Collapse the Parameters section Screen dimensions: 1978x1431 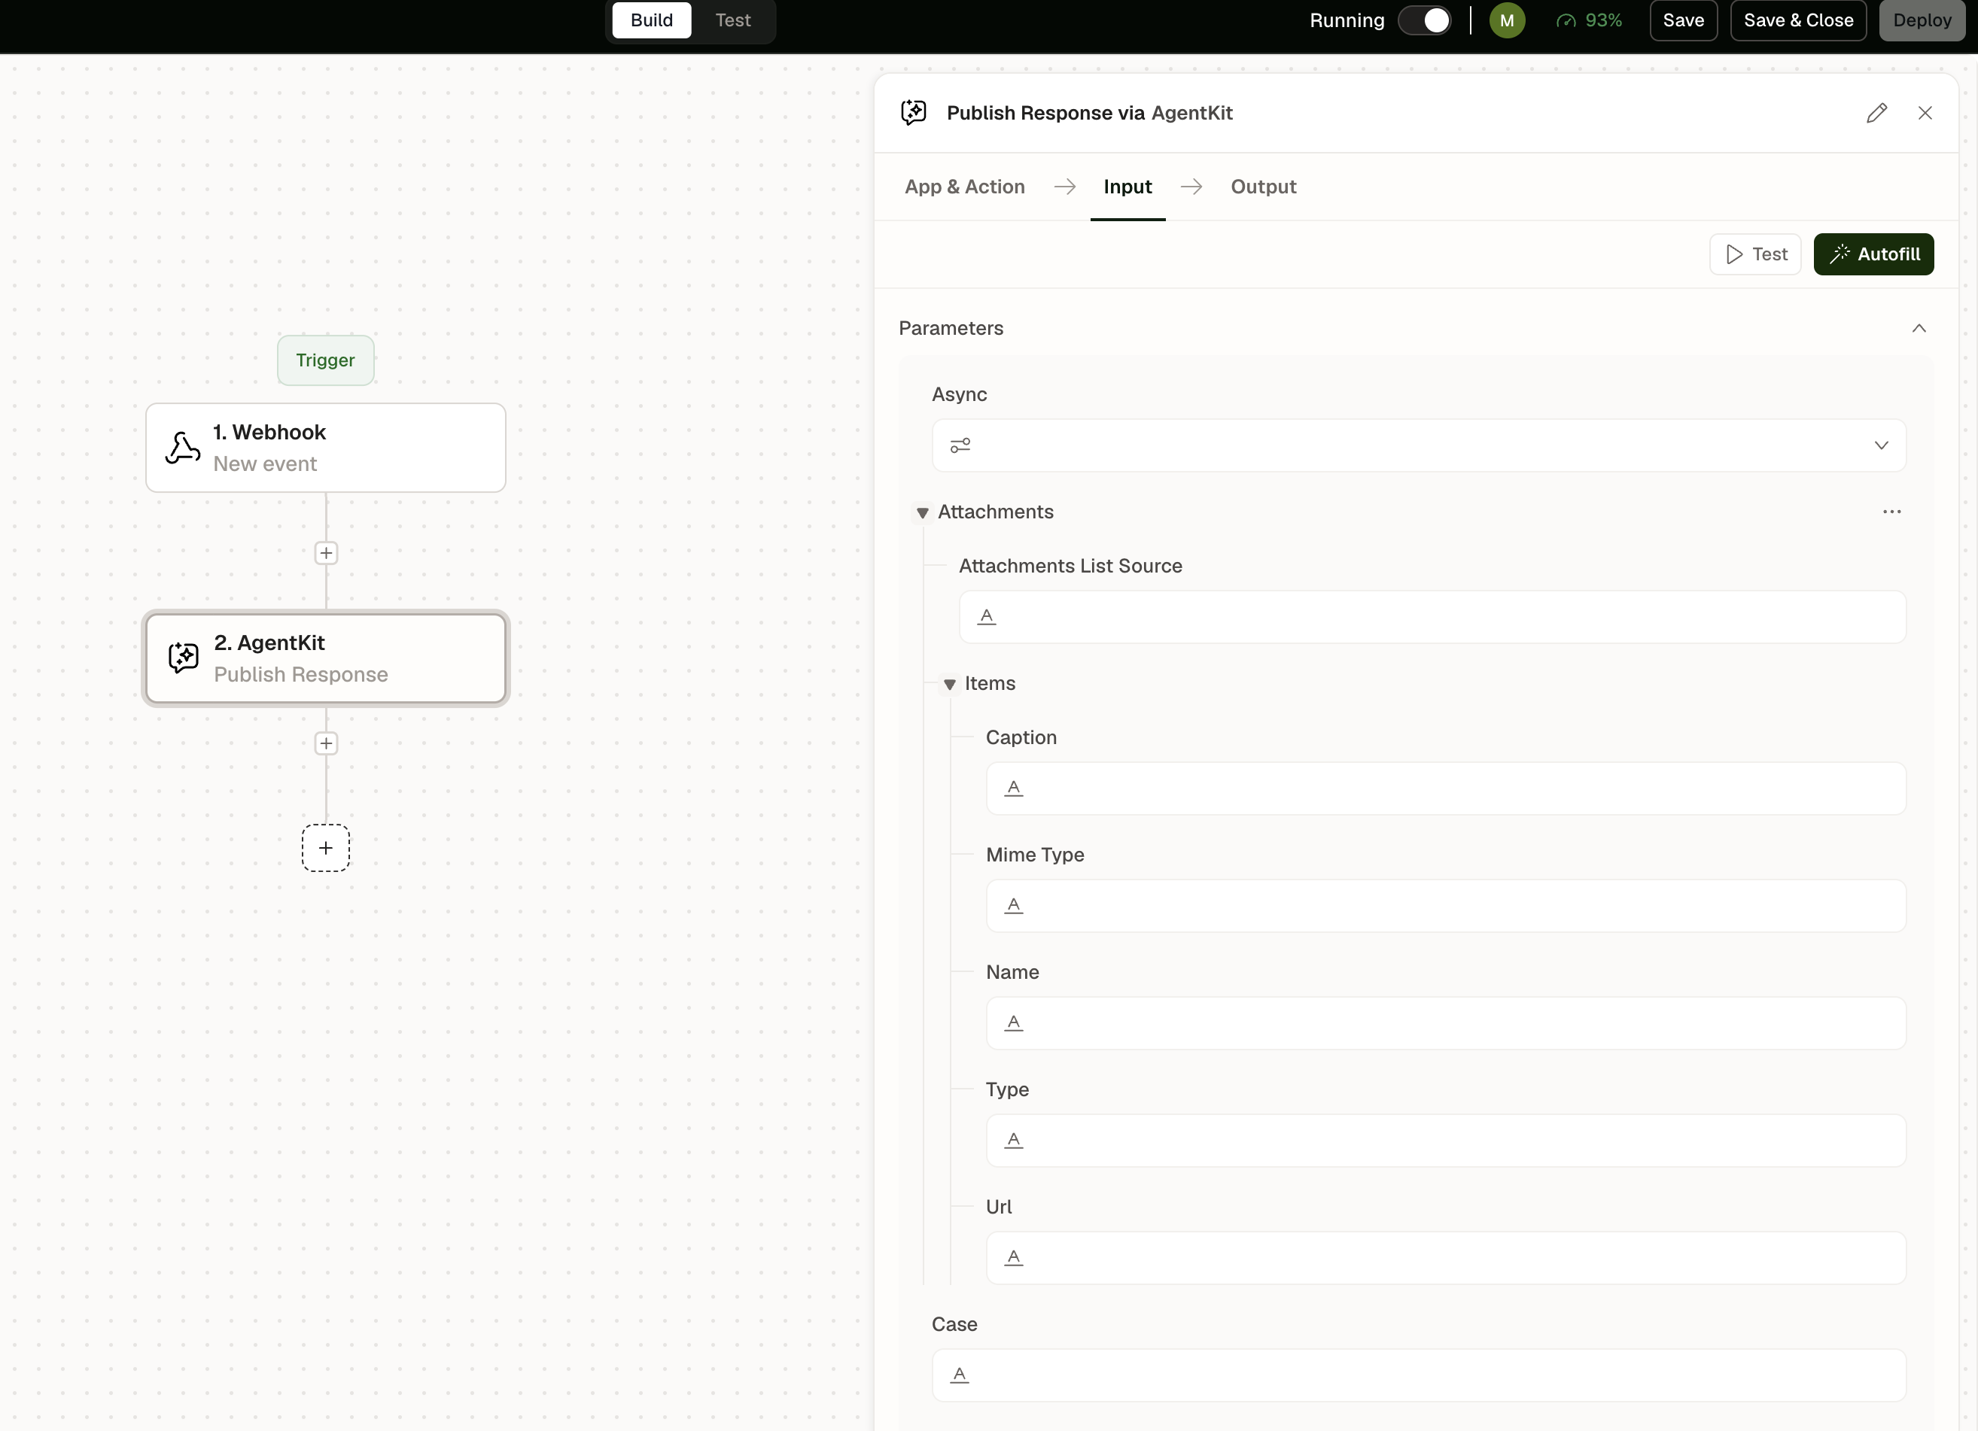pyautogui.click(x=1919, y=329)
